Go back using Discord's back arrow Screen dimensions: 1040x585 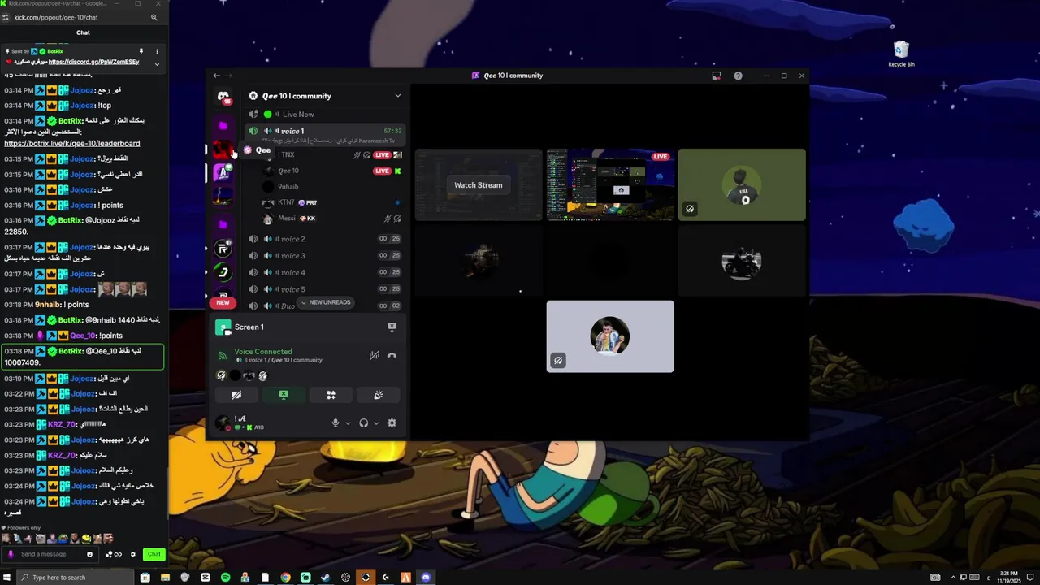pos(217,76)
